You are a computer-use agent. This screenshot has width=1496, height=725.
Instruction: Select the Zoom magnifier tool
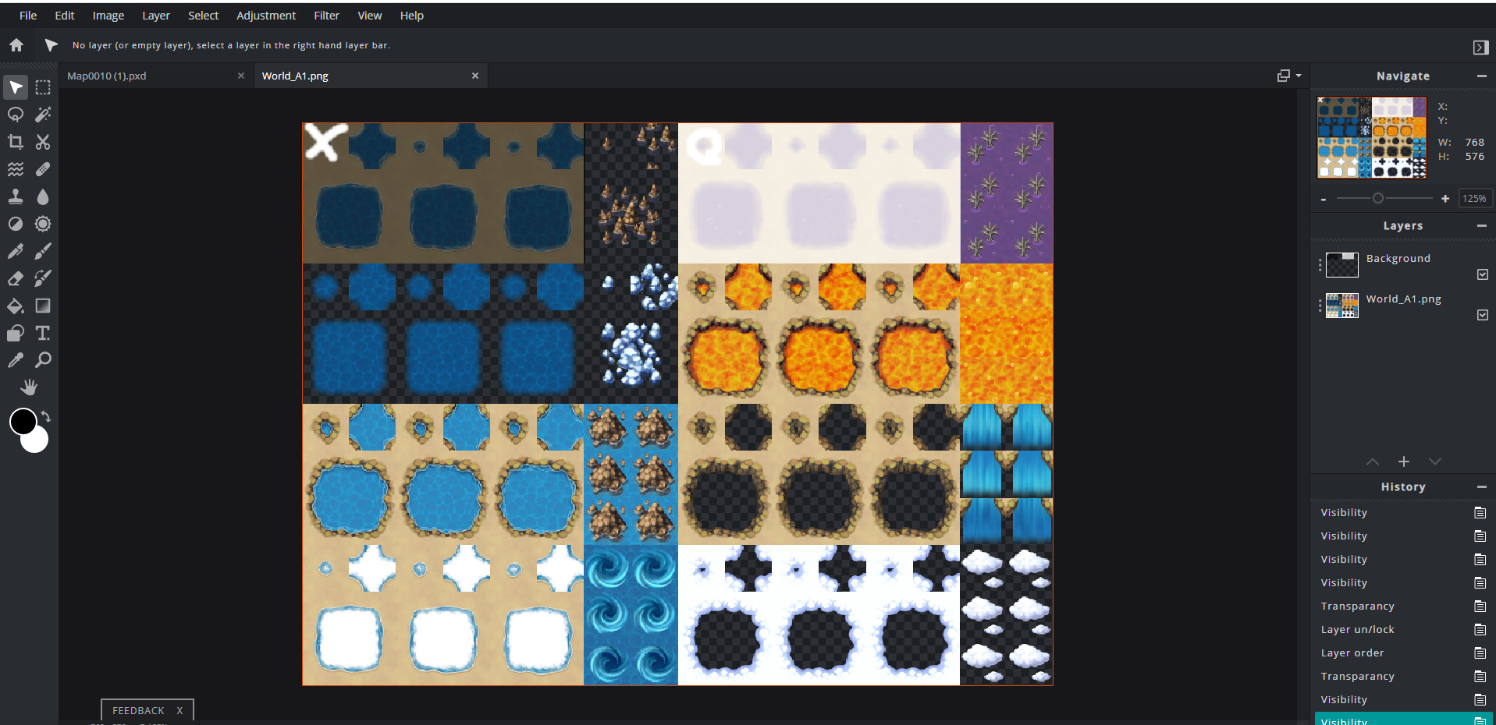click(x=43, y=360)
